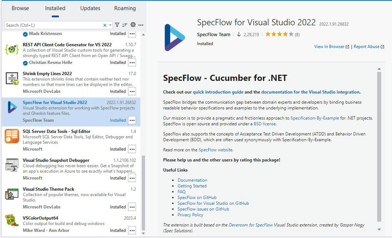Switch to the Updates tab
This screenshot has height=238, width=392.
click(90, 8)
